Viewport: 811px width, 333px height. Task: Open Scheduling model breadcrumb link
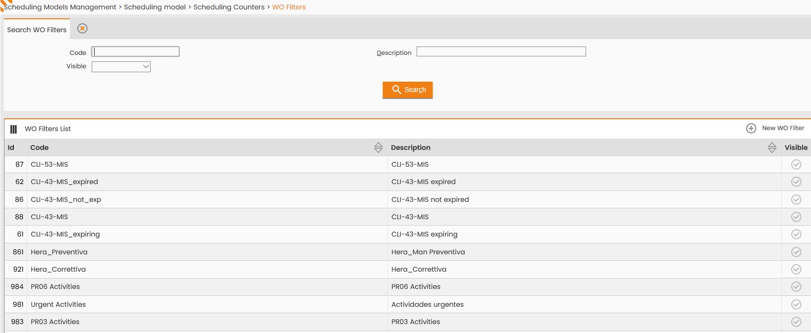tap(155, 7)
